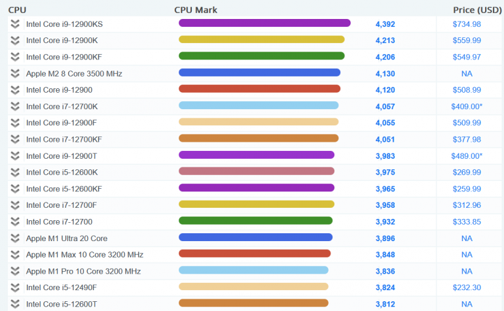504x311 pixels.
Task: Open the Apple M2 8 Core 3500 MHz link
Action: click(x=74, y=73)
